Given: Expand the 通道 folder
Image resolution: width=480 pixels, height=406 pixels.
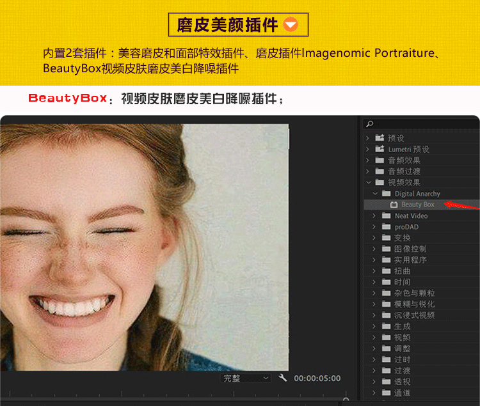Looking at the screenshot, I should (x=374, y=393).
